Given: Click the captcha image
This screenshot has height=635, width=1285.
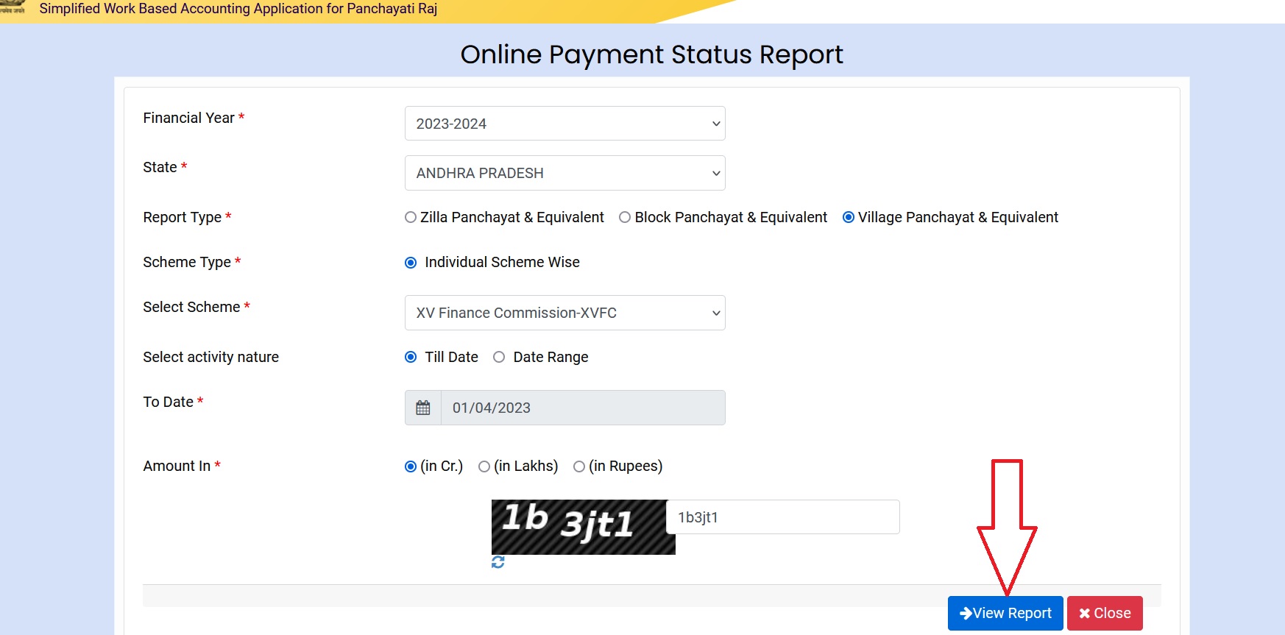Looking at the screenshot, I should coord(582,527).
